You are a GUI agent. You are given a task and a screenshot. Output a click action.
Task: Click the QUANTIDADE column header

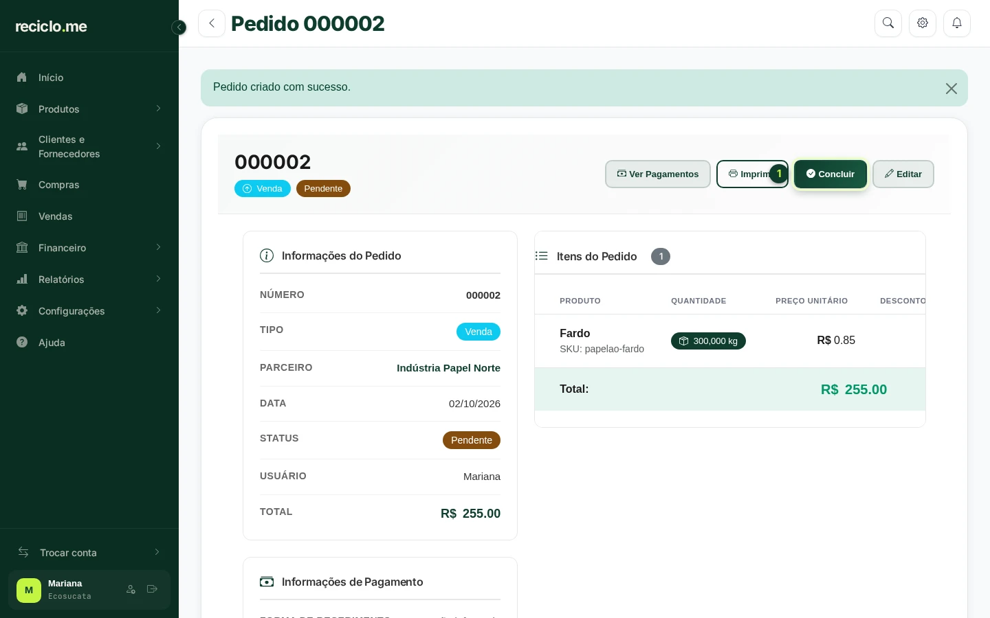[x=698, y=301]
